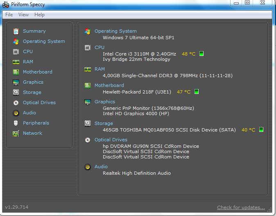Select Summary in the sidebar
Screen dimensions: 276x216
pos(34,31)
